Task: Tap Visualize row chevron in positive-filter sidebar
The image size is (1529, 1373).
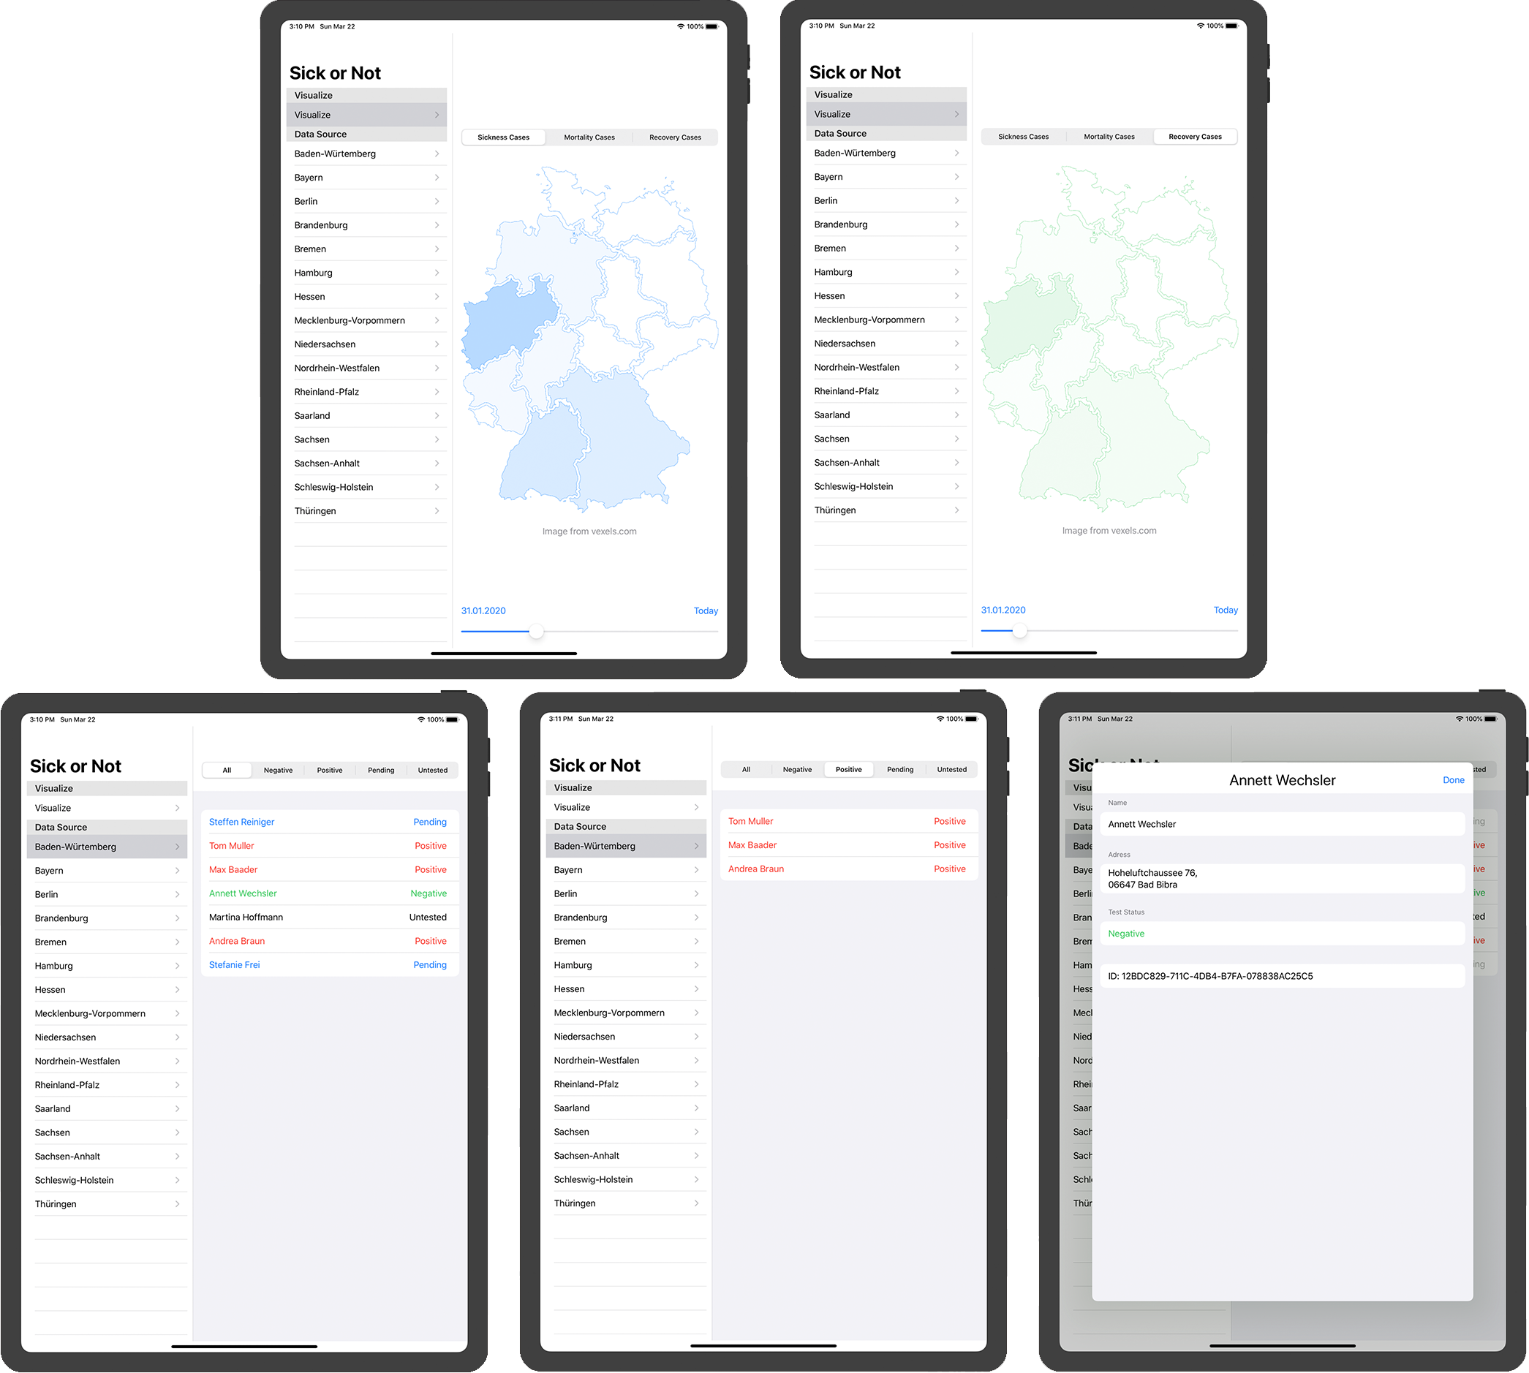Action: pos(697,807)
